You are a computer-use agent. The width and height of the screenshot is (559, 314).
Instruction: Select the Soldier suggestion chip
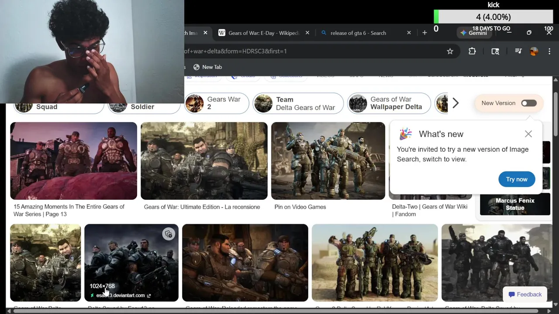tap(144, 107)
